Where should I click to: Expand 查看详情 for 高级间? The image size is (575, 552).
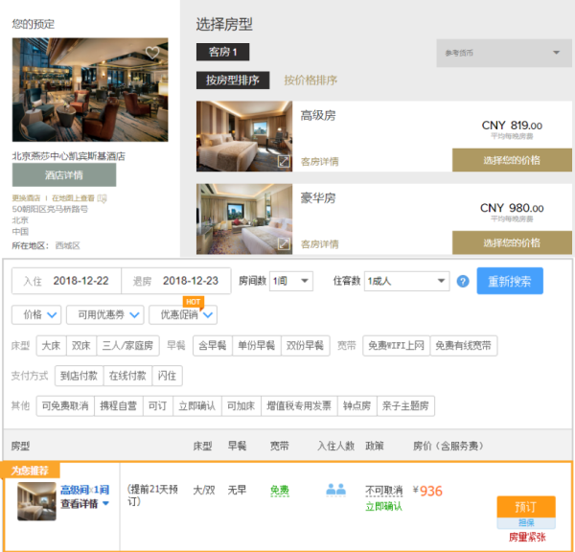(84, 503)
